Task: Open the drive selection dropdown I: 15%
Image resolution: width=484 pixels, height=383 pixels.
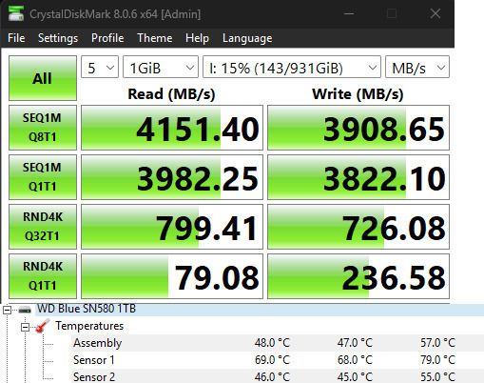Action: 292,67
